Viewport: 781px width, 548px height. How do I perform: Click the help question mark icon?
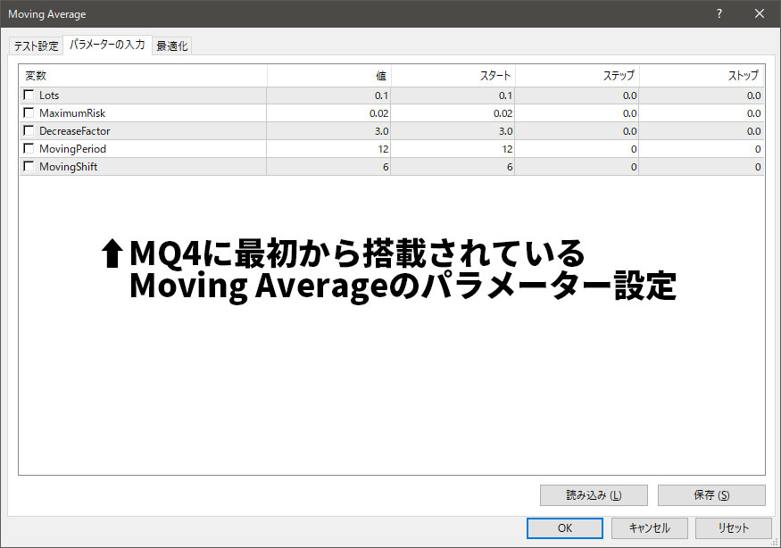(719, 14)
